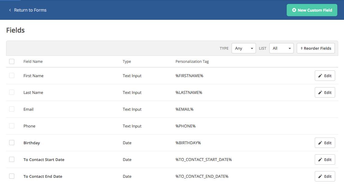Viewport: 344px width, 190px height.
Task: Open the Type filter dropdown
Action: pos(243,48)
